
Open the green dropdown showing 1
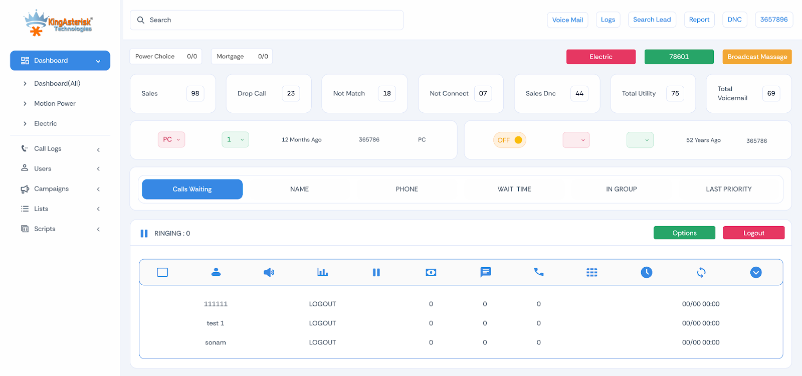[236, 139]
